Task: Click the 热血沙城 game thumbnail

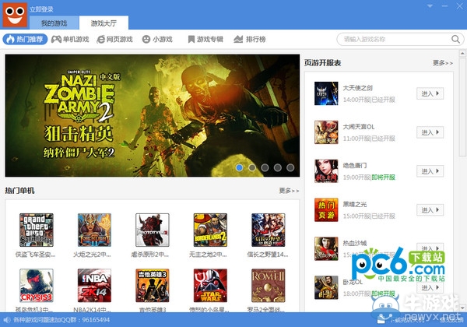Action: coord(326,248)
